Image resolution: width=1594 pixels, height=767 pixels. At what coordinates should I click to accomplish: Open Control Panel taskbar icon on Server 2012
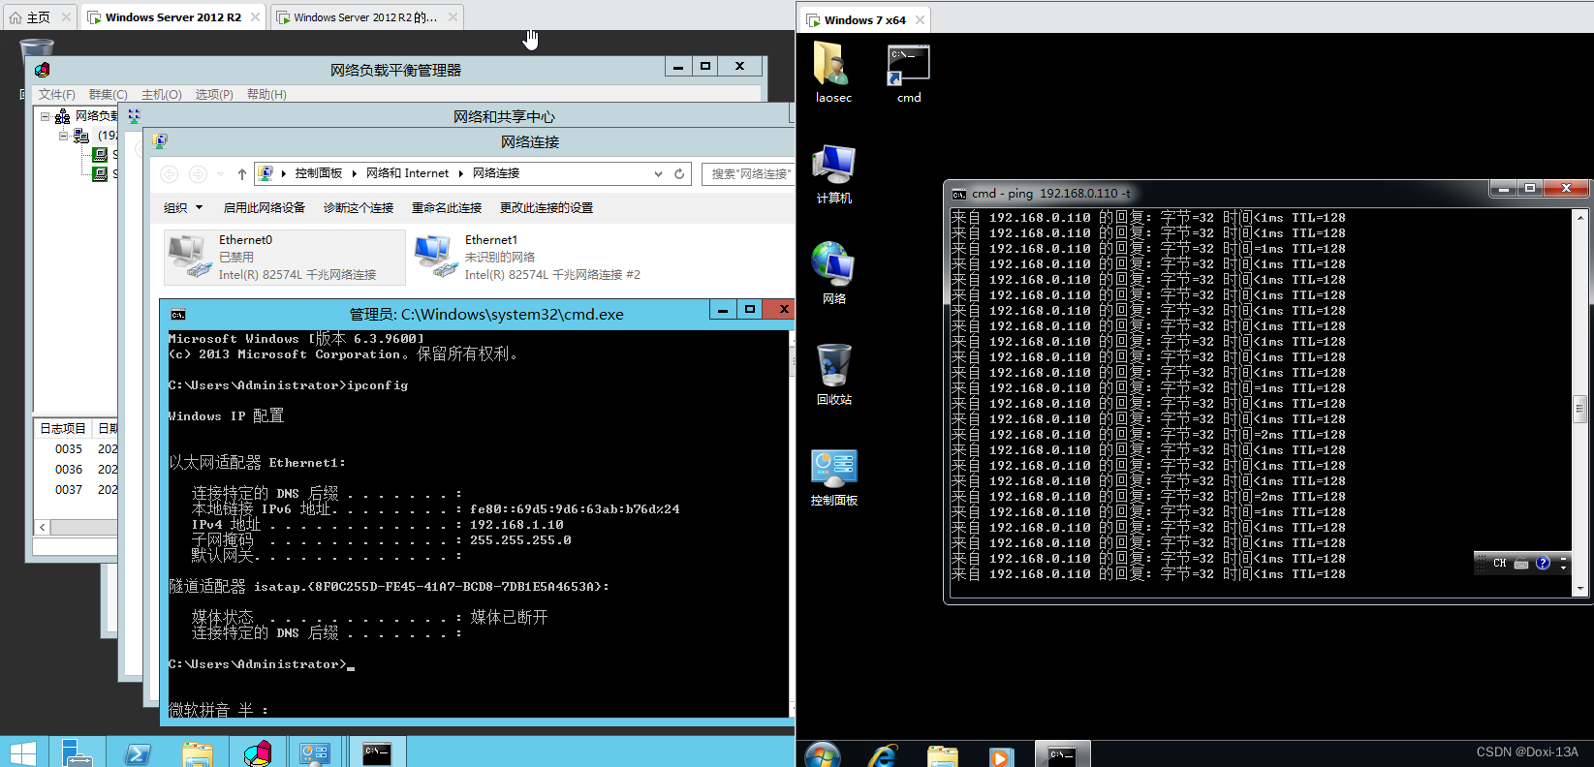click(316, 752)
